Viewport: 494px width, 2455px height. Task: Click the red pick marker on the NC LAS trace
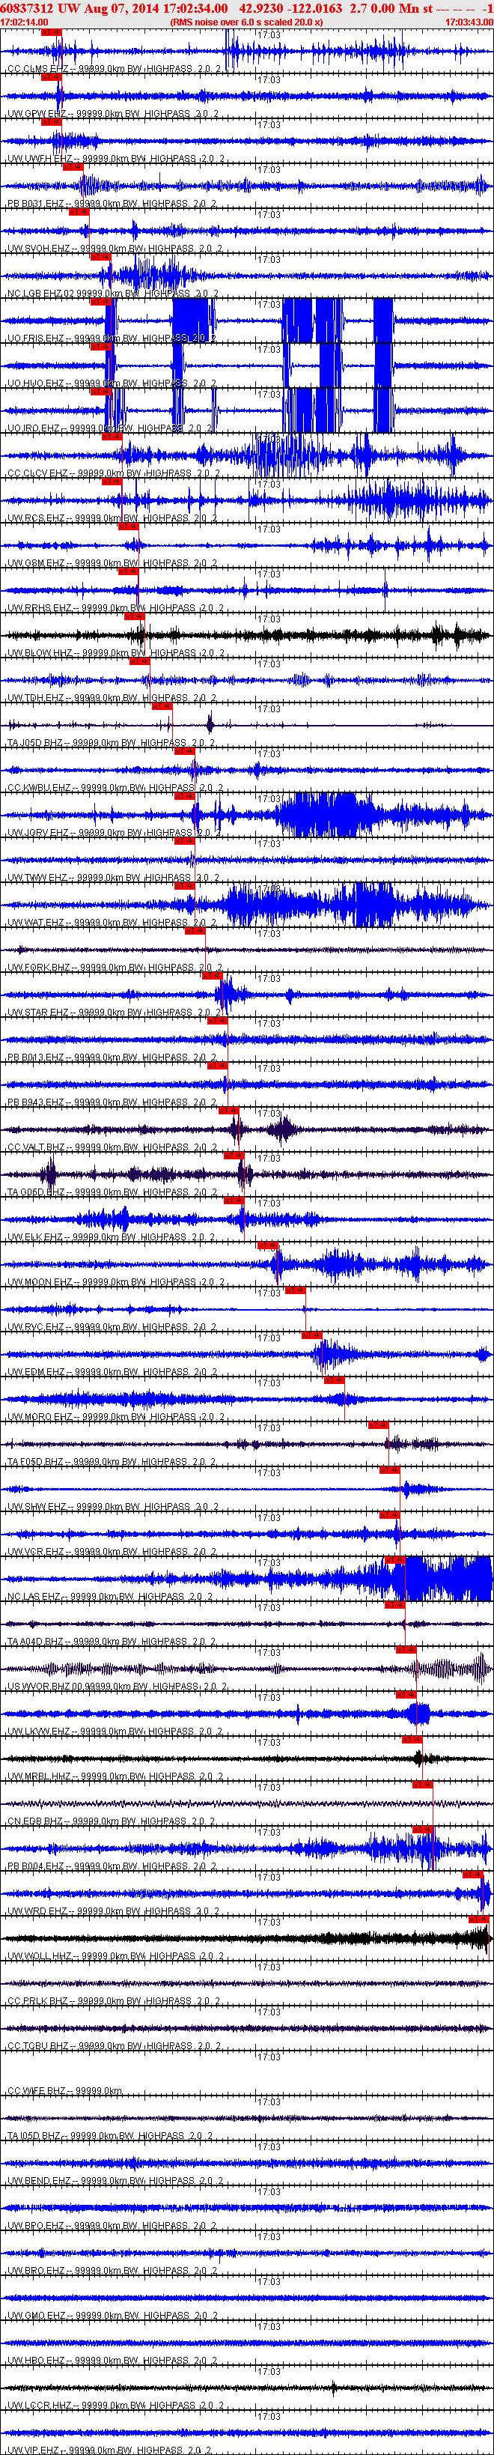click(394, 1559)
